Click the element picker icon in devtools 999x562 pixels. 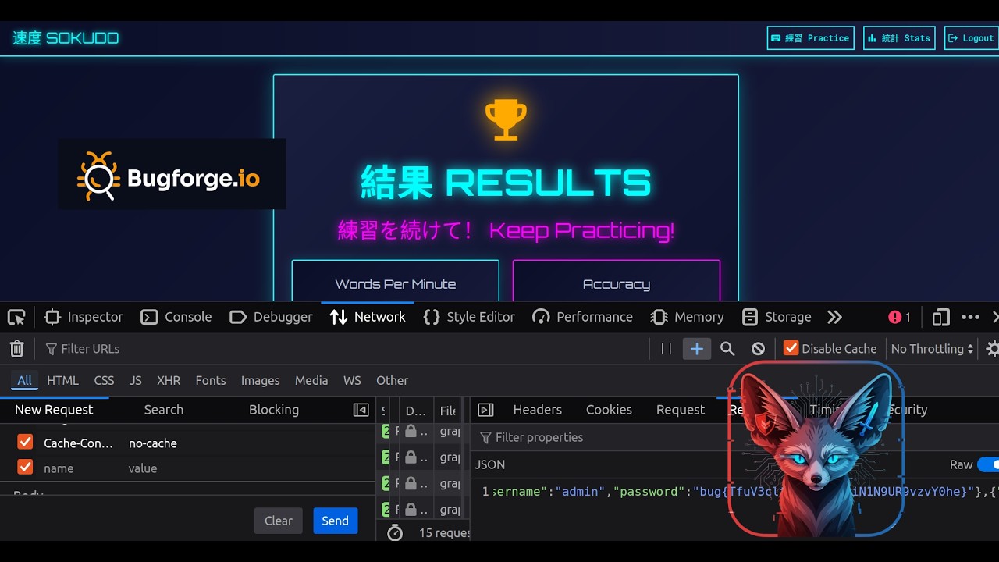point(16,317)
